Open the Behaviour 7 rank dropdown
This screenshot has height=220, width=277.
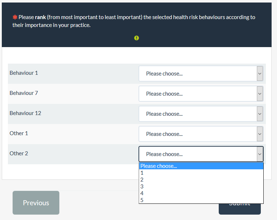click(201, 94)
